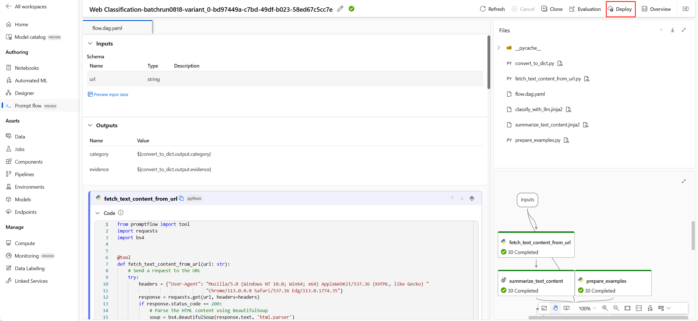
Task: Click the Clone toolbar item
Action: 552,9
